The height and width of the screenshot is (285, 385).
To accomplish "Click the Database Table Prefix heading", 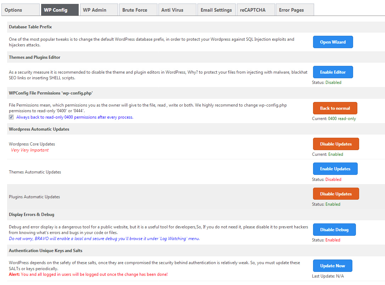I will tap(30, 27).
